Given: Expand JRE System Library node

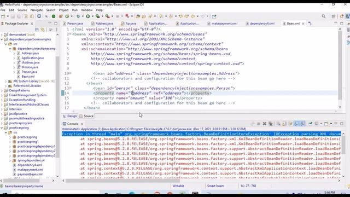Looking at the screenshot, I should (x=6, y=82).
